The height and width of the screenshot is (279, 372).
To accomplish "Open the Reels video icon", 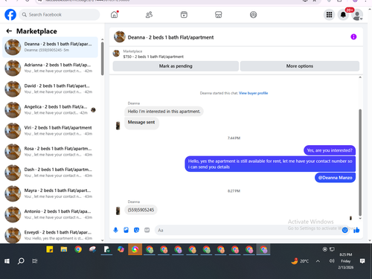I will (184, 15).
